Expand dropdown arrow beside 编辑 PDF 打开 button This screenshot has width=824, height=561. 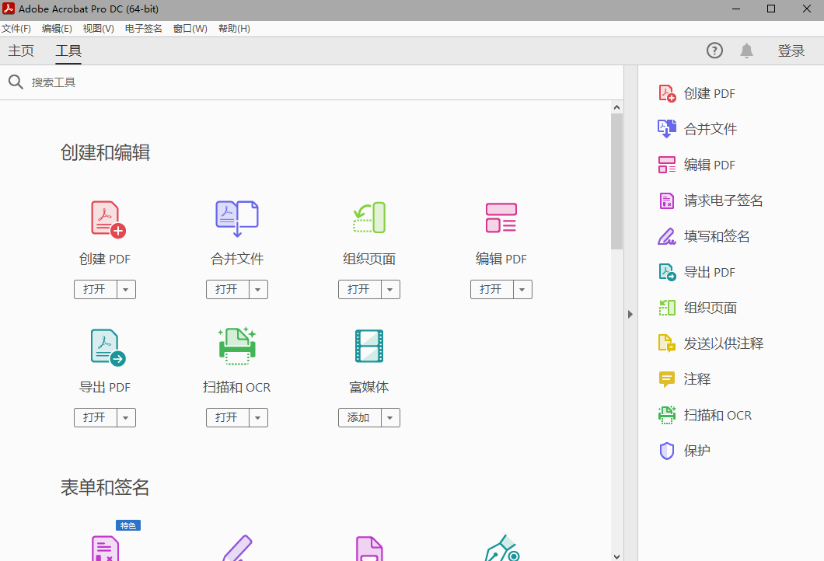pyautogui.click(x=522, y=289)
